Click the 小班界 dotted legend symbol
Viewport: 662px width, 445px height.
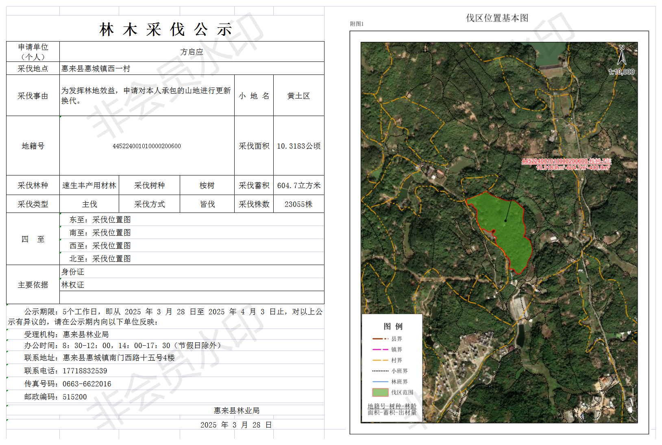point(380,371)
